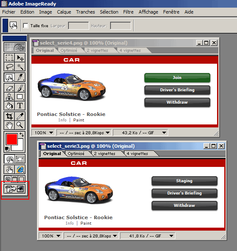
Task: Select the Move tool
Action: click(x=20, y=58)
